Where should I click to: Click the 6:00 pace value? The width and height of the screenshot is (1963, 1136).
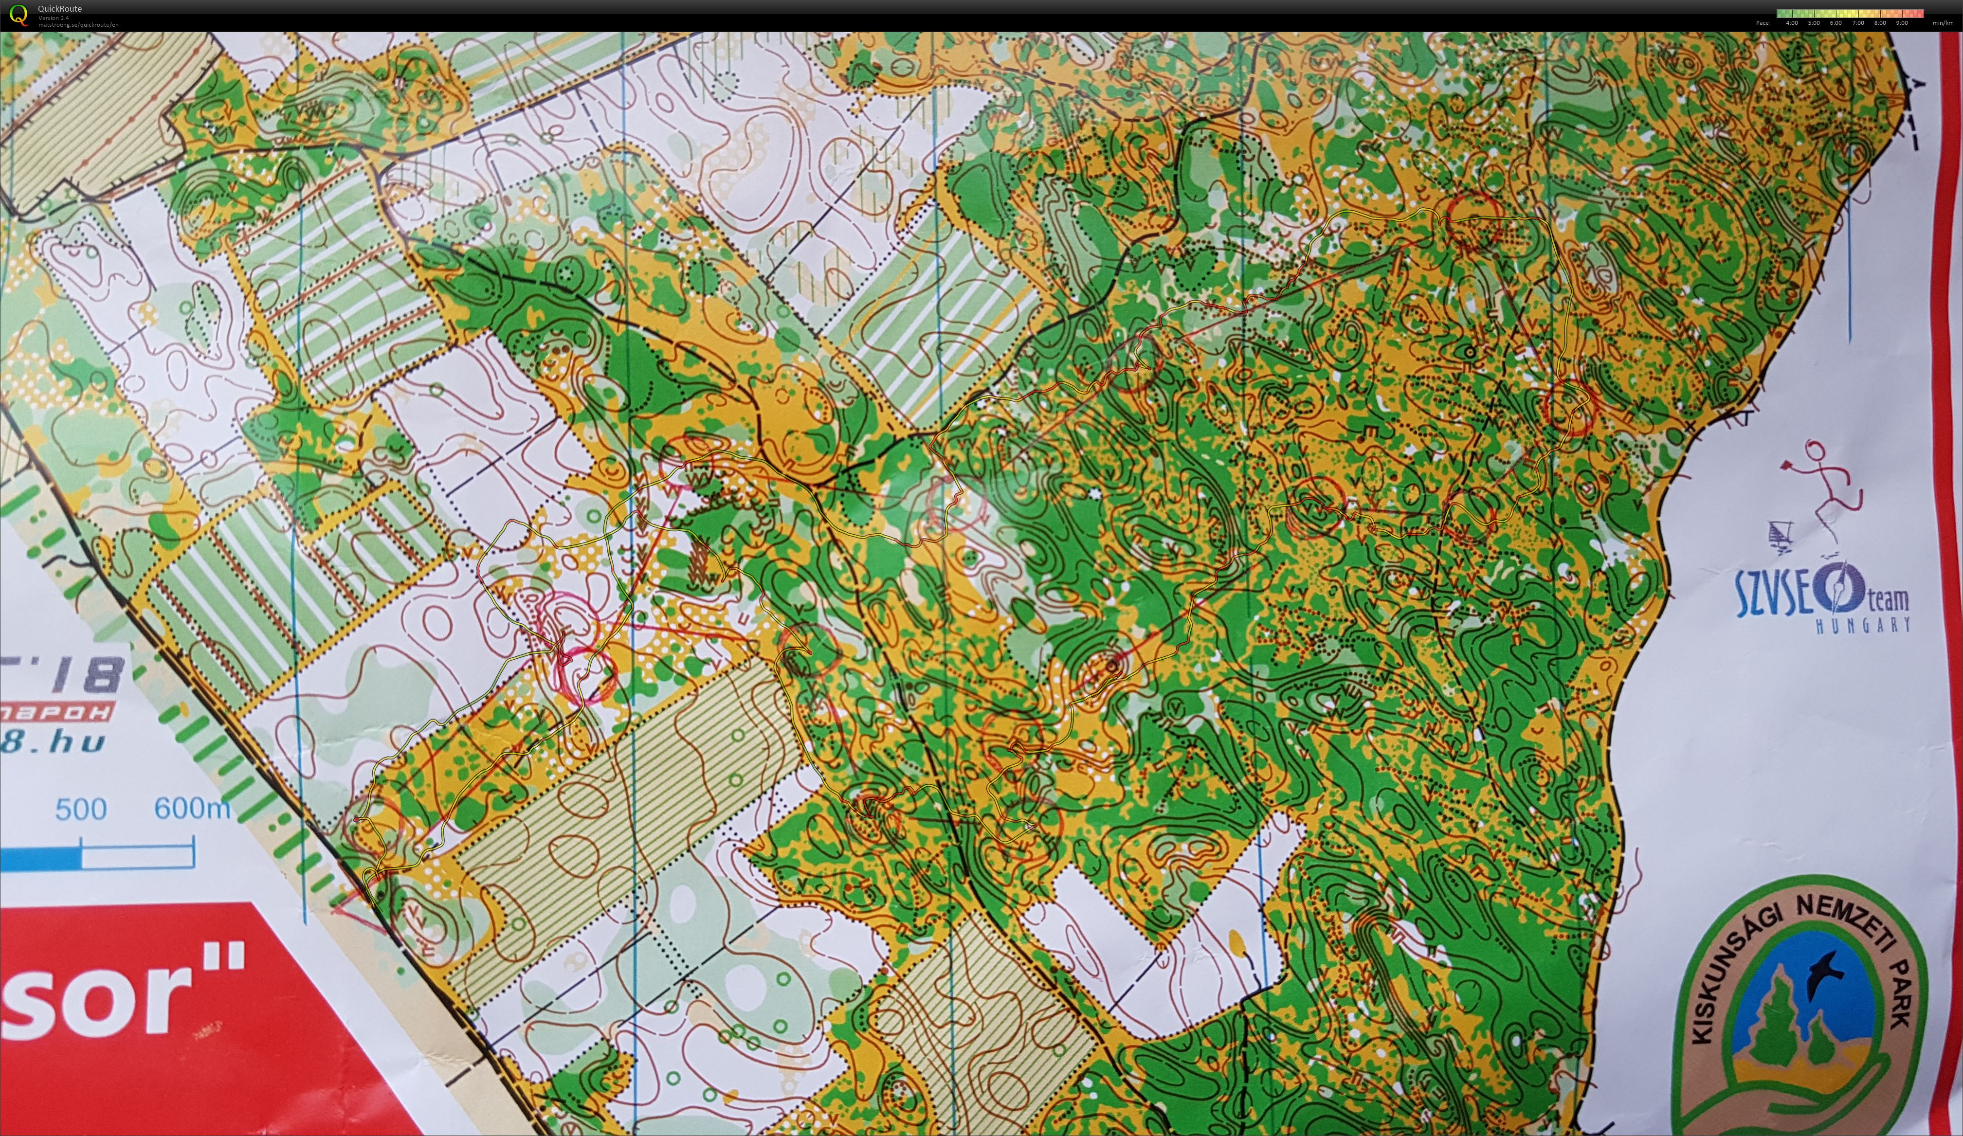click(1836, 23)
